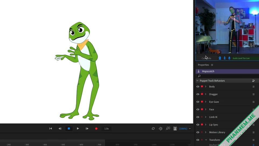Viewport: 259px width, 146px height.
Task: Collapse the Transform behavior
Action: [x=206, y=140]
